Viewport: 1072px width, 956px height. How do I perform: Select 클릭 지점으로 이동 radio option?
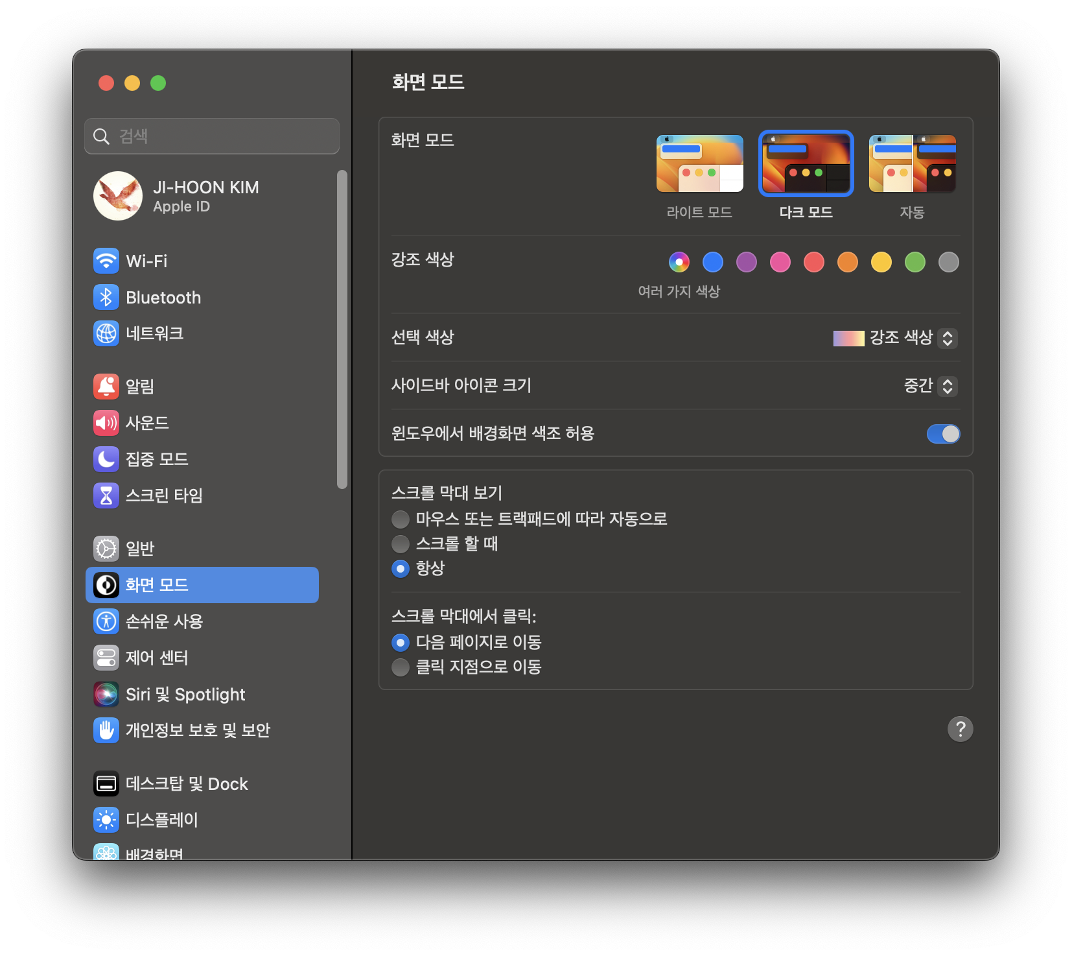click(x=401, y=667)
